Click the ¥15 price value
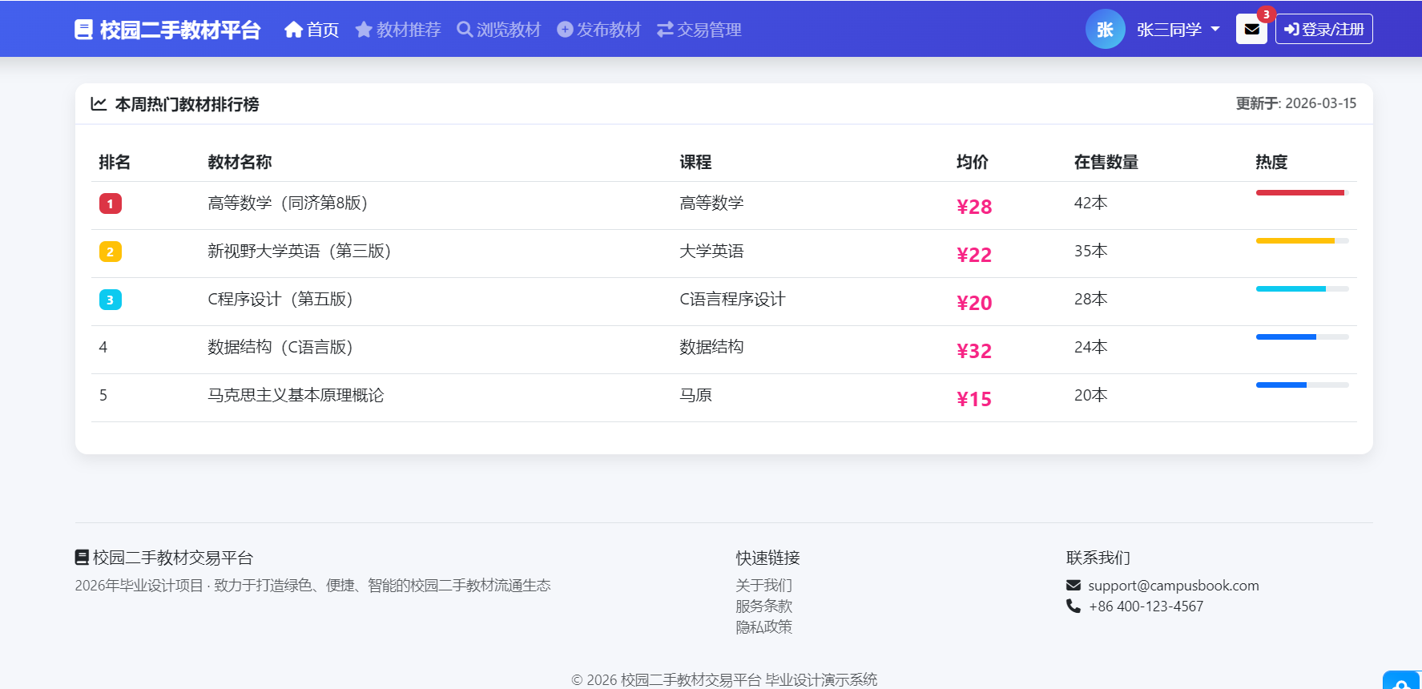The height and width of the screenshot is (689, 1422). [974, 399]
